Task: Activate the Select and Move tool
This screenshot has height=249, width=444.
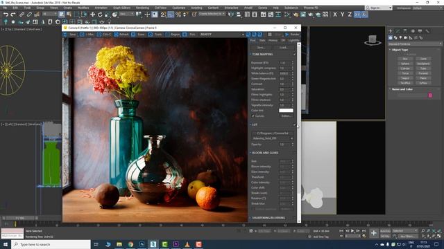Action: [92, 15]
